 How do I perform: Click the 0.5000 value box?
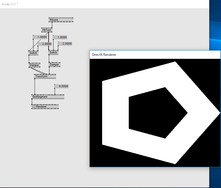(x=61, y=86)
